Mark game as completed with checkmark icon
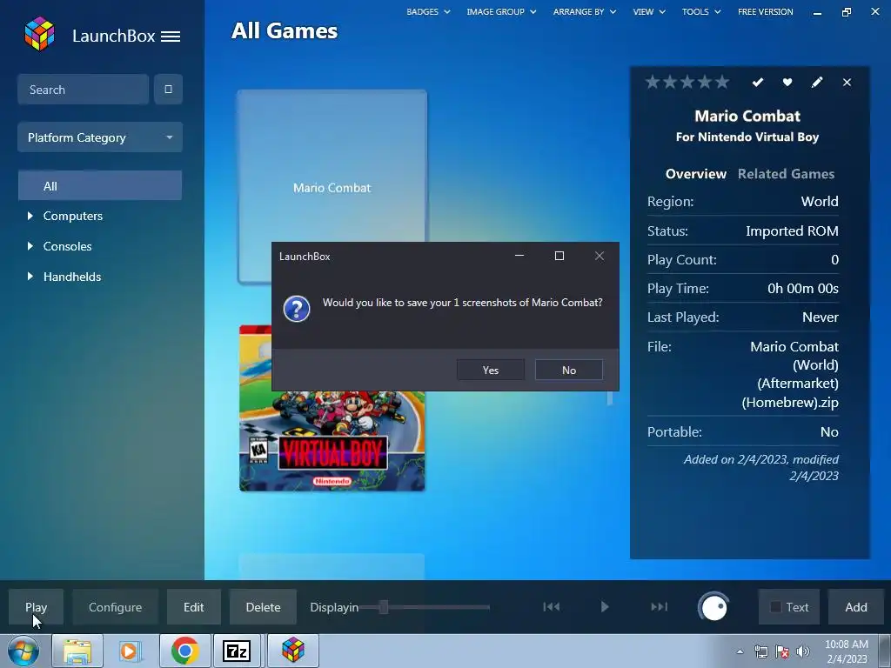 point(758,83)
